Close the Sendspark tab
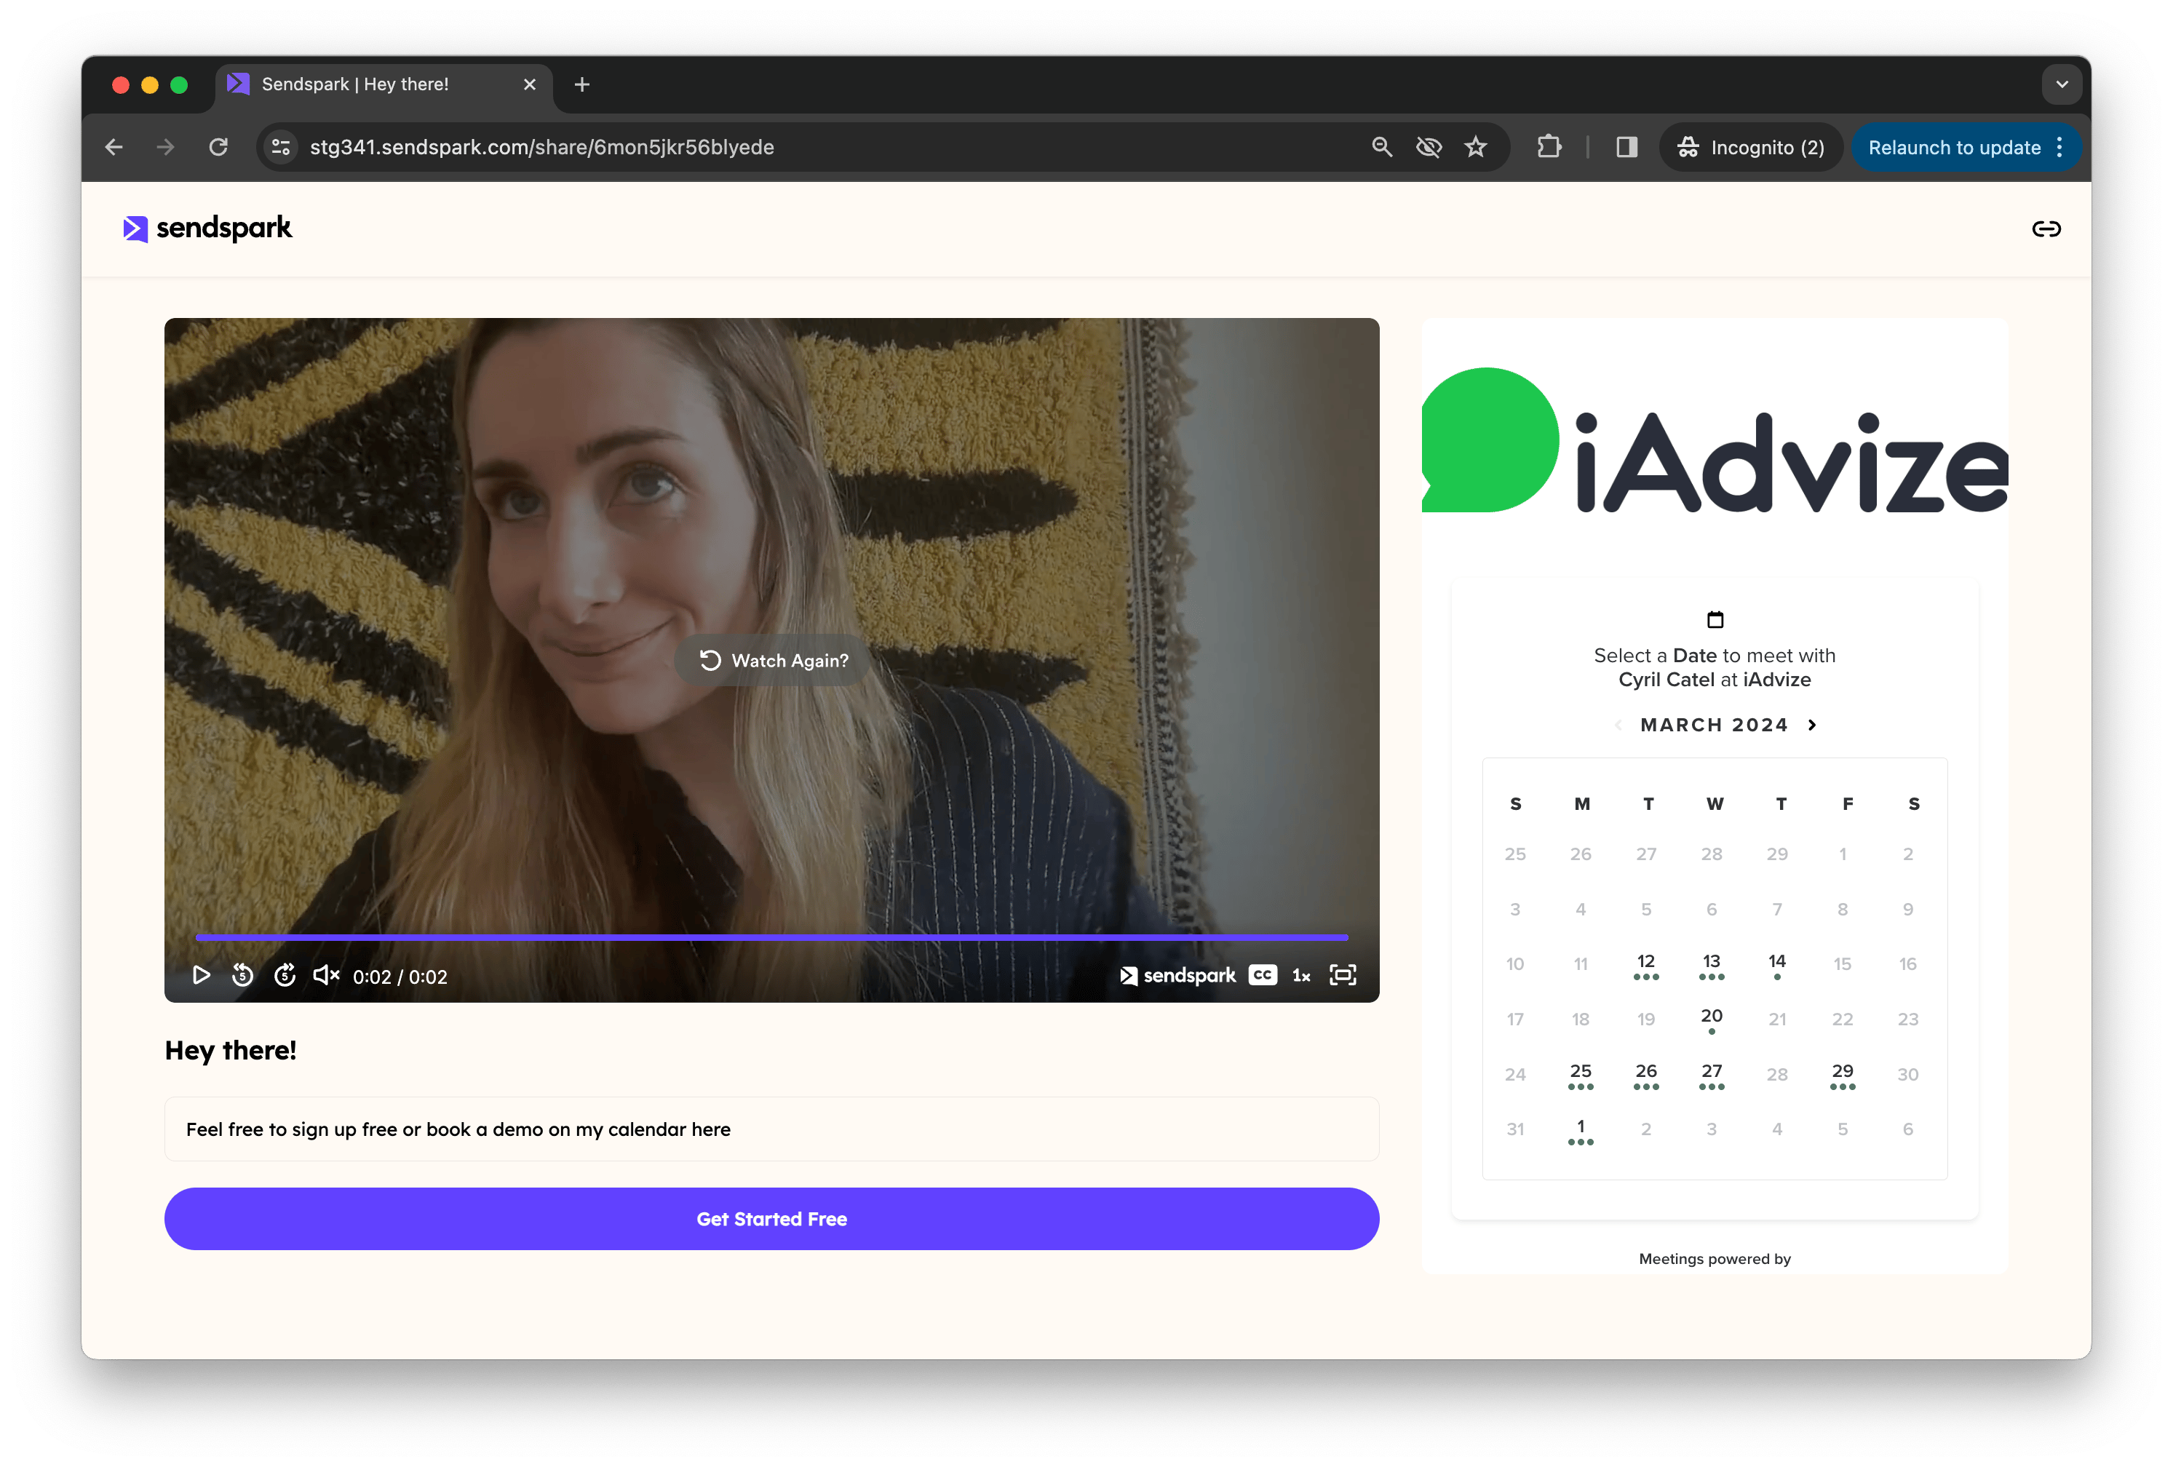Viewport: 2173px width, 1467px height. coord(531,84)
